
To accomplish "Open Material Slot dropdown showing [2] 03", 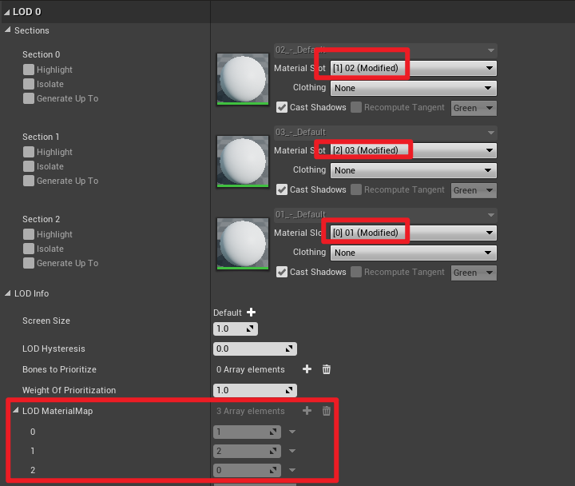I will 414,150.
